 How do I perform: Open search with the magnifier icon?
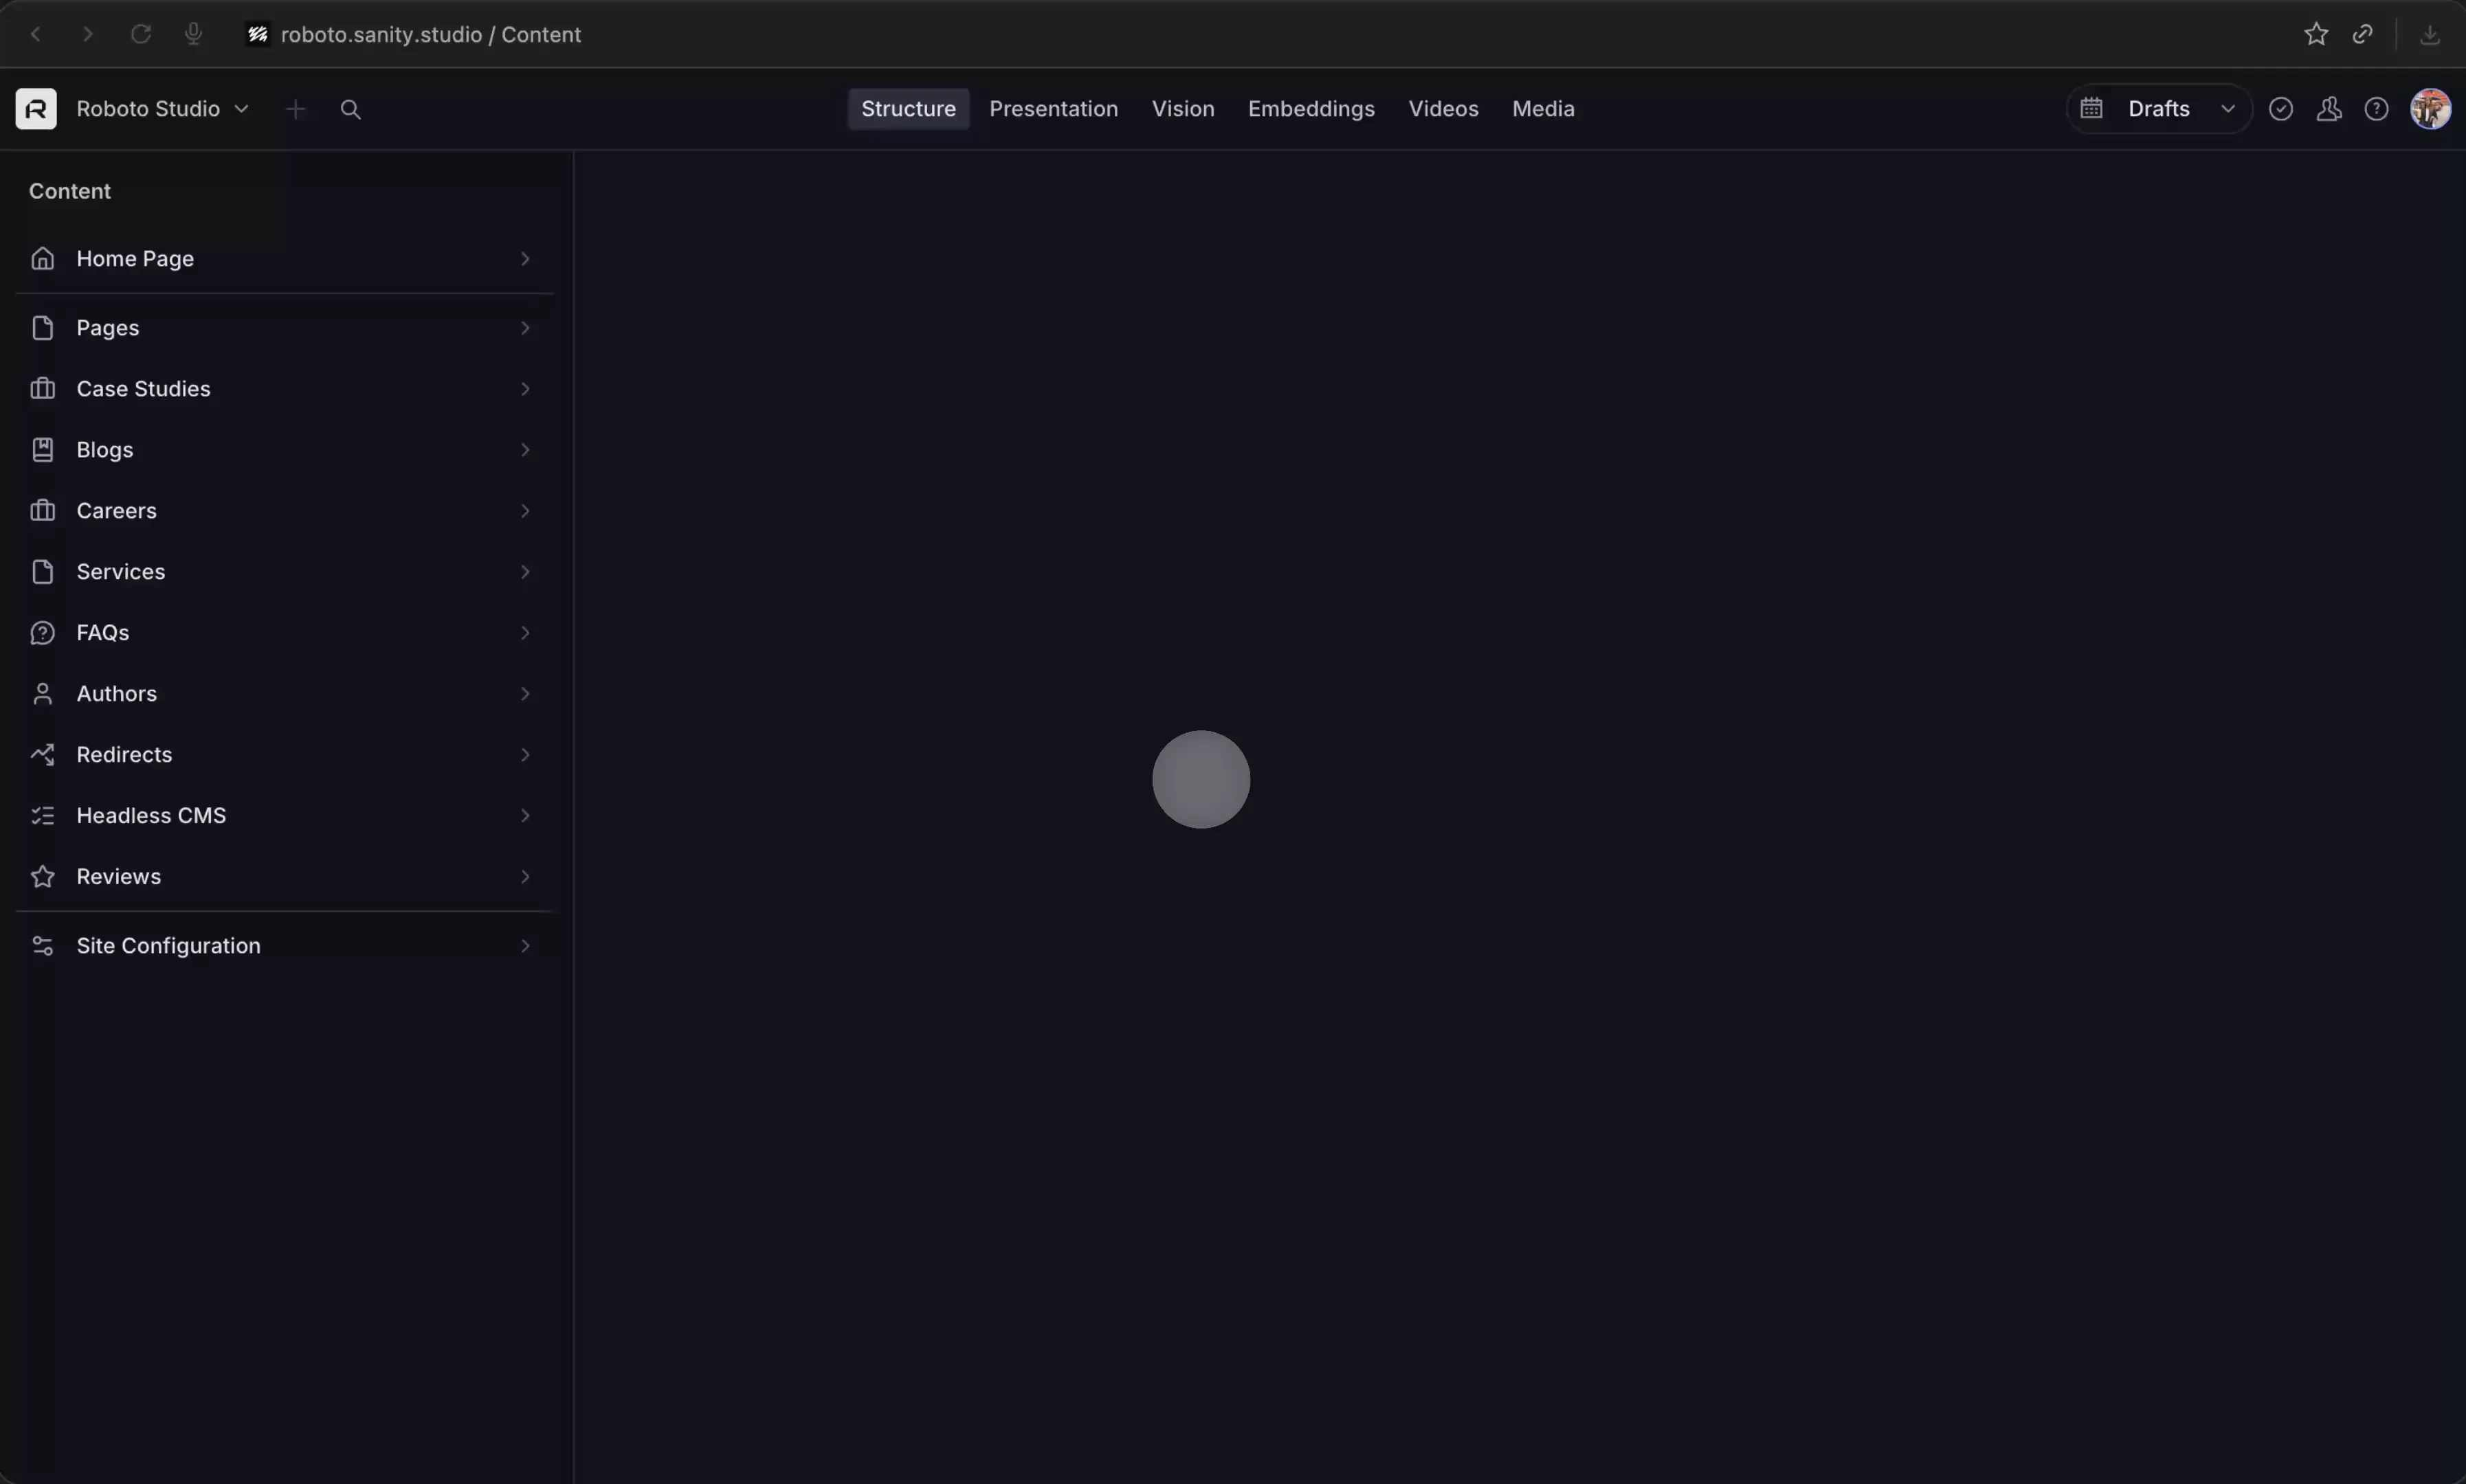[350, 109]
